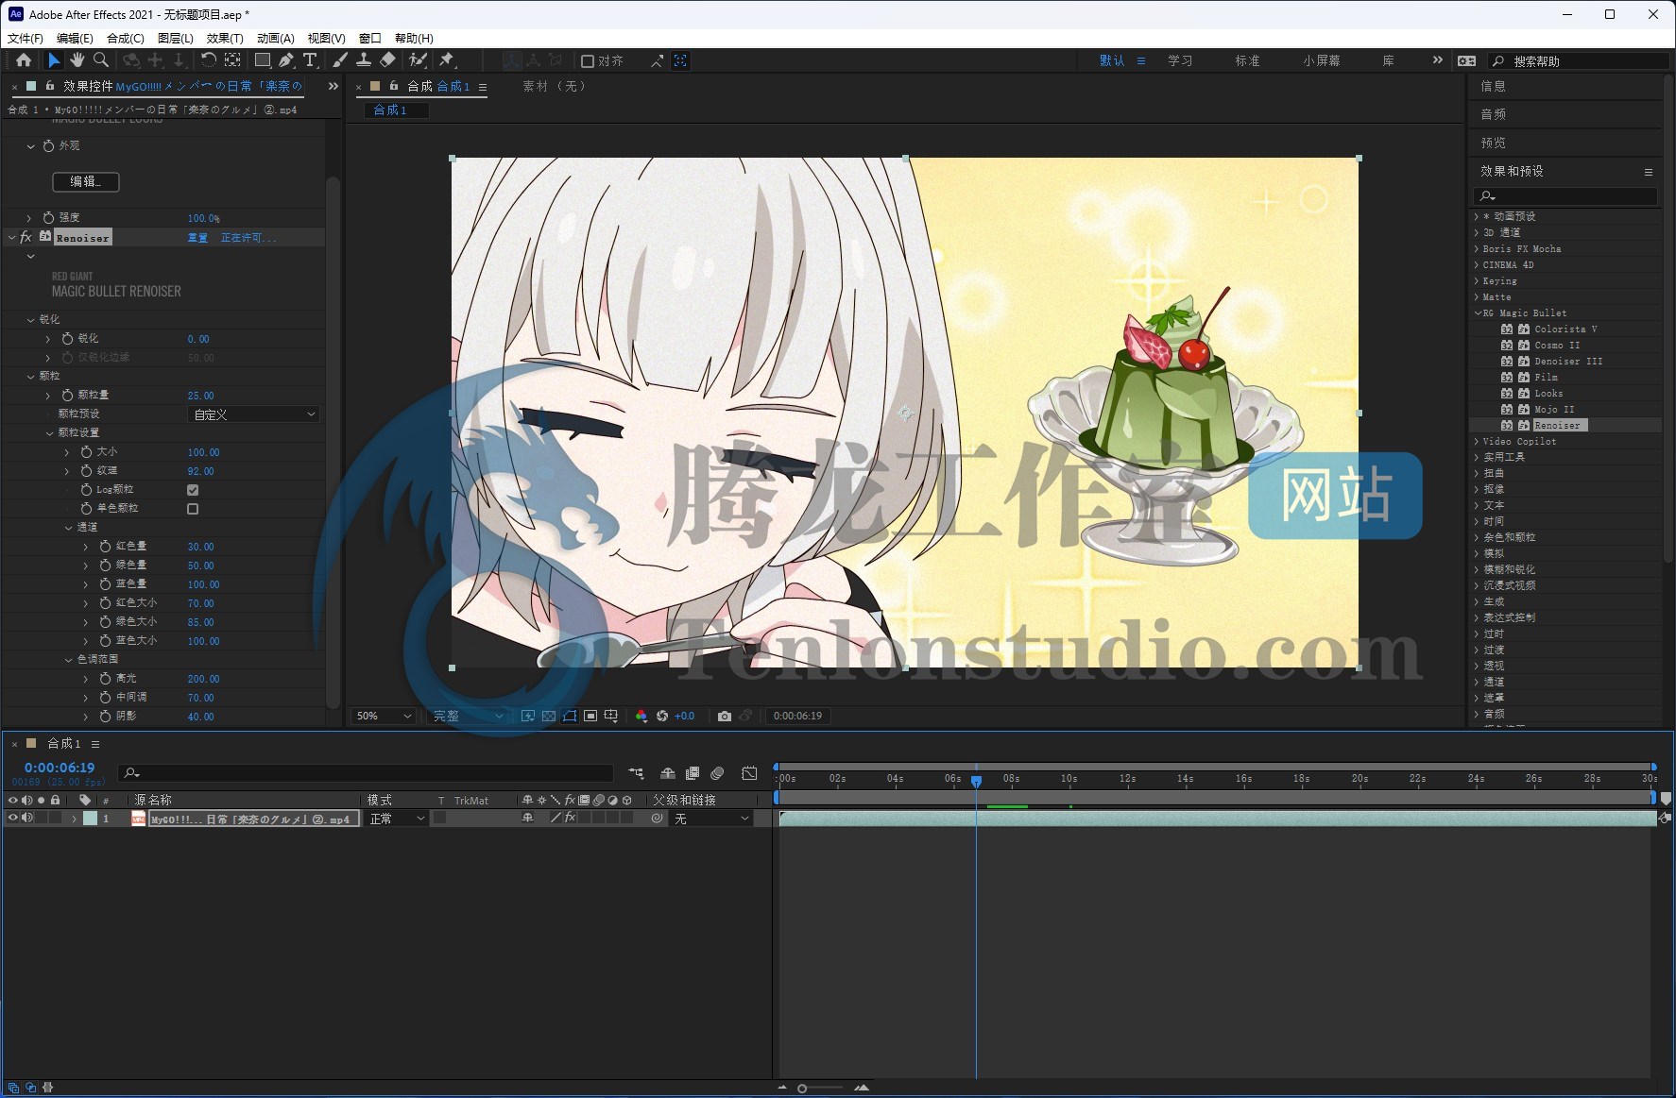Click the timeline Motion Blur switch icon
1676x1098 pixels.
(x=717, y=773)
